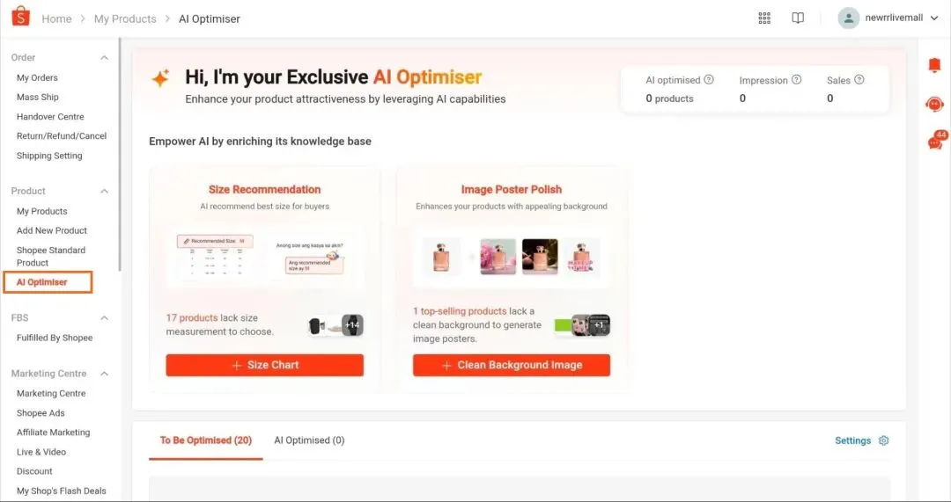Image resolution: width=951 pixels, height=502 pixels.
Task: Open the education book icon
Action: (798, 18)
